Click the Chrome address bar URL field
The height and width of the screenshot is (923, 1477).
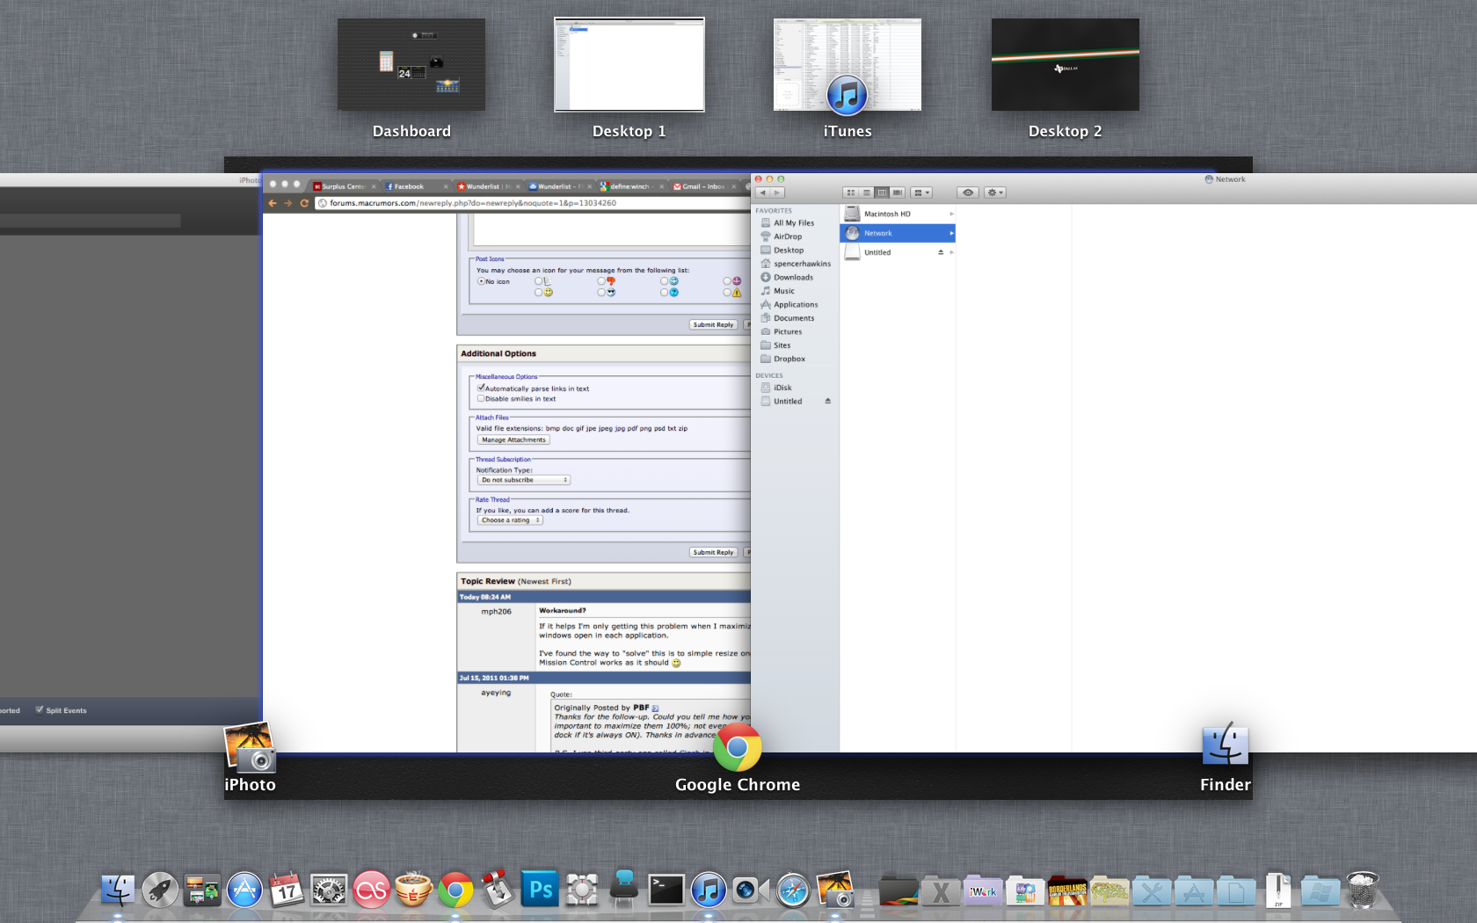click(x=534, y=203)
